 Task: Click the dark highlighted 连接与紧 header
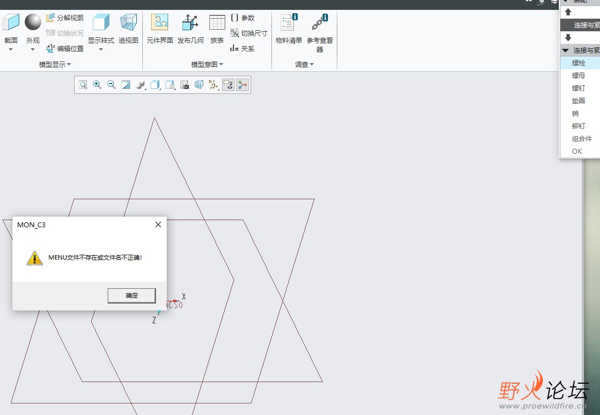[580, 25]
